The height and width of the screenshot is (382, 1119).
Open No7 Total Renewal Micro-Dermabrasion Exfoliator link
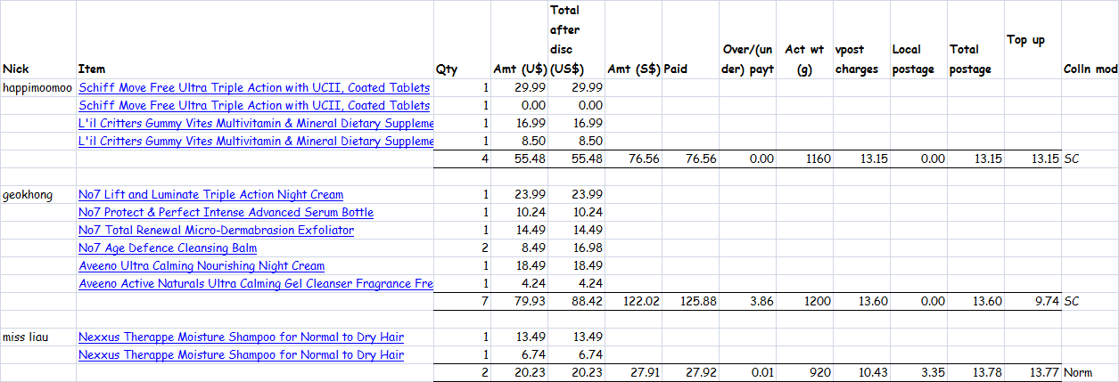tap(216, 231)
